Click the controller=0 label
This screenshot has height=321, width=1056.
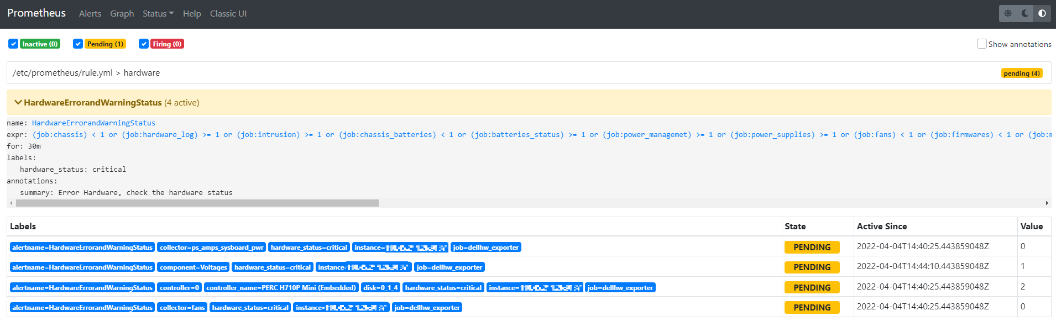tap(179, 287)
